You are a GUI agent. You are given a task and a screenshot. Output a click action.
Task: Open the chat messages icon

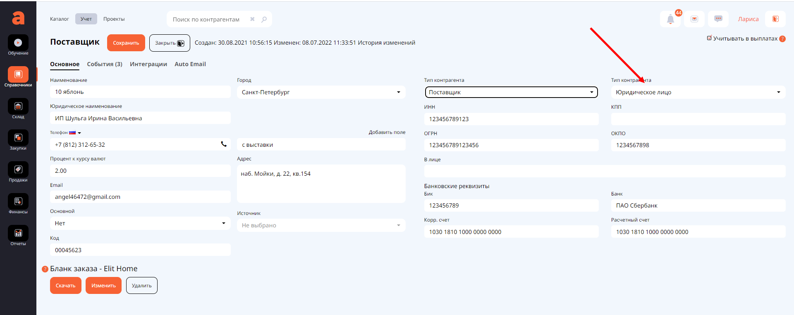point(718,19)
